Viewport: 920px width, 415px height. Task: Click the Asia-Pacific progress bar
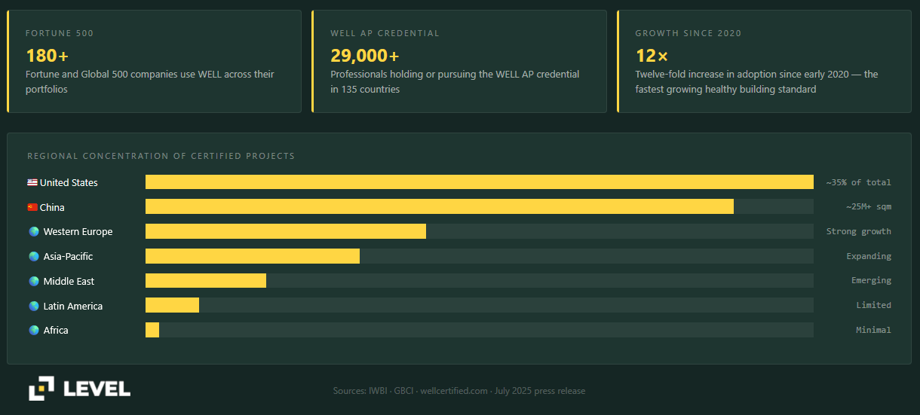(x=480, y=256)
